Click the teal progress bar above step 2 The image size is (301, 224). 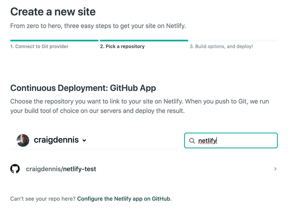[144, 41]
